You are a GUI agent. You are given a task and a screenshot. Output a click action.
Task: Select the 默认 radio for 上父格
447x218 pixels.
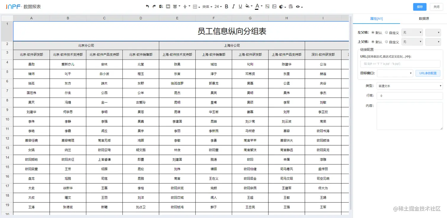374,42
